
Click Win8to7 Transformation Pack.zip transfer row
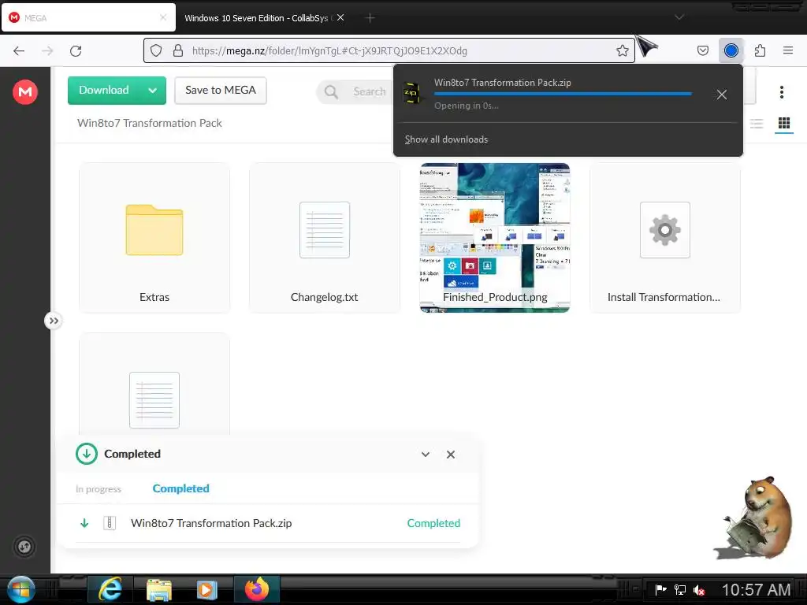point(268,523)
